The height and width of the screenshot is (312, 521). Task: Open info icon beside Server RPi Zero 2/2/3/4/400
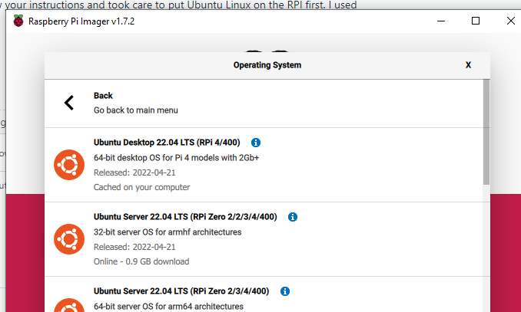[x=293, y=217]
